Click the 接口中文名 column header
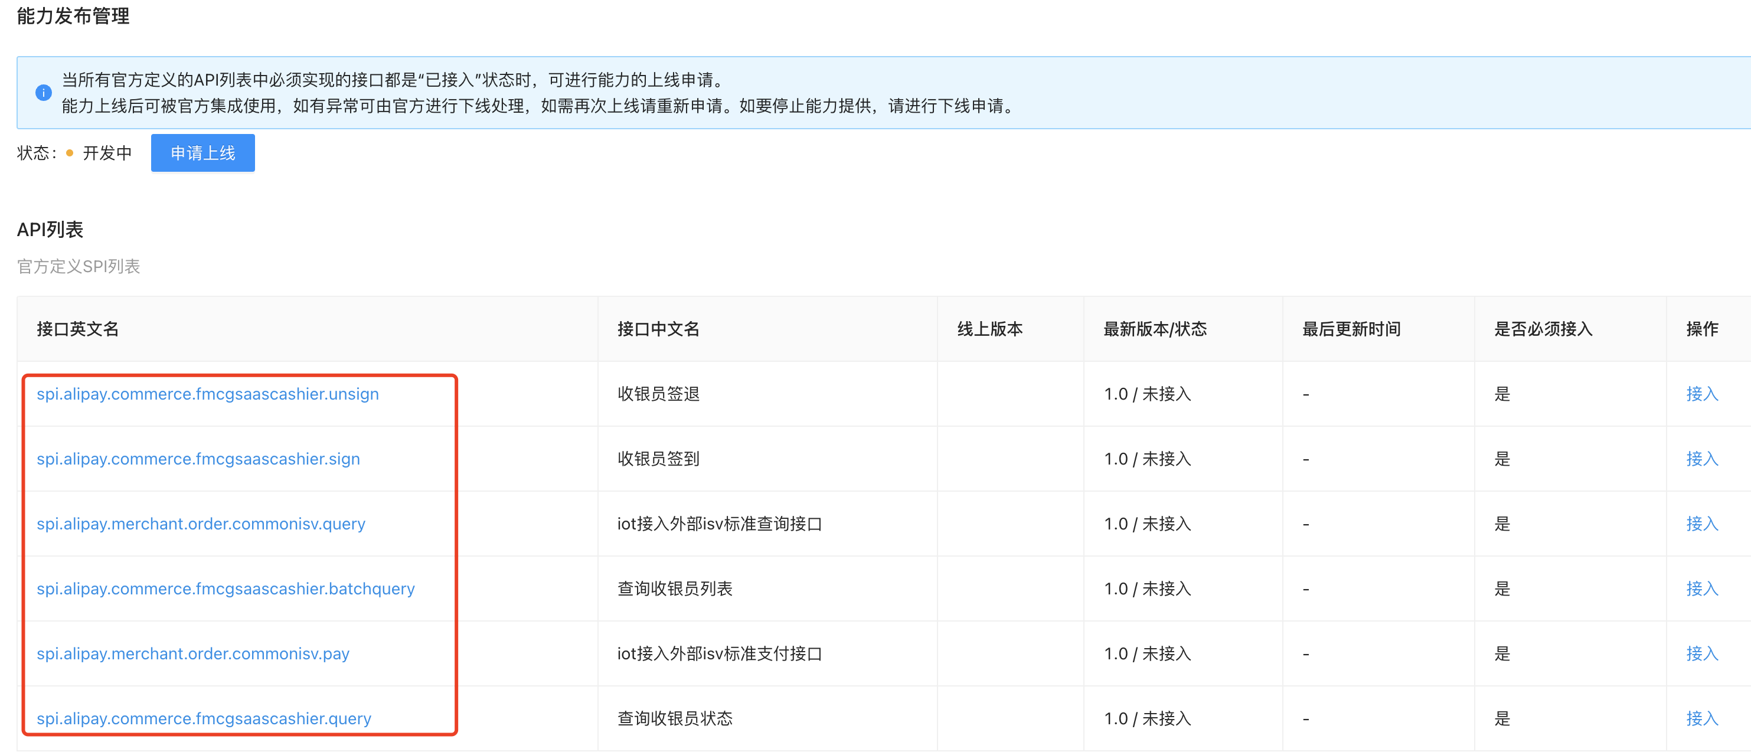The width and height of the screenshot is (1751, 752). click(x=657, y=329)
